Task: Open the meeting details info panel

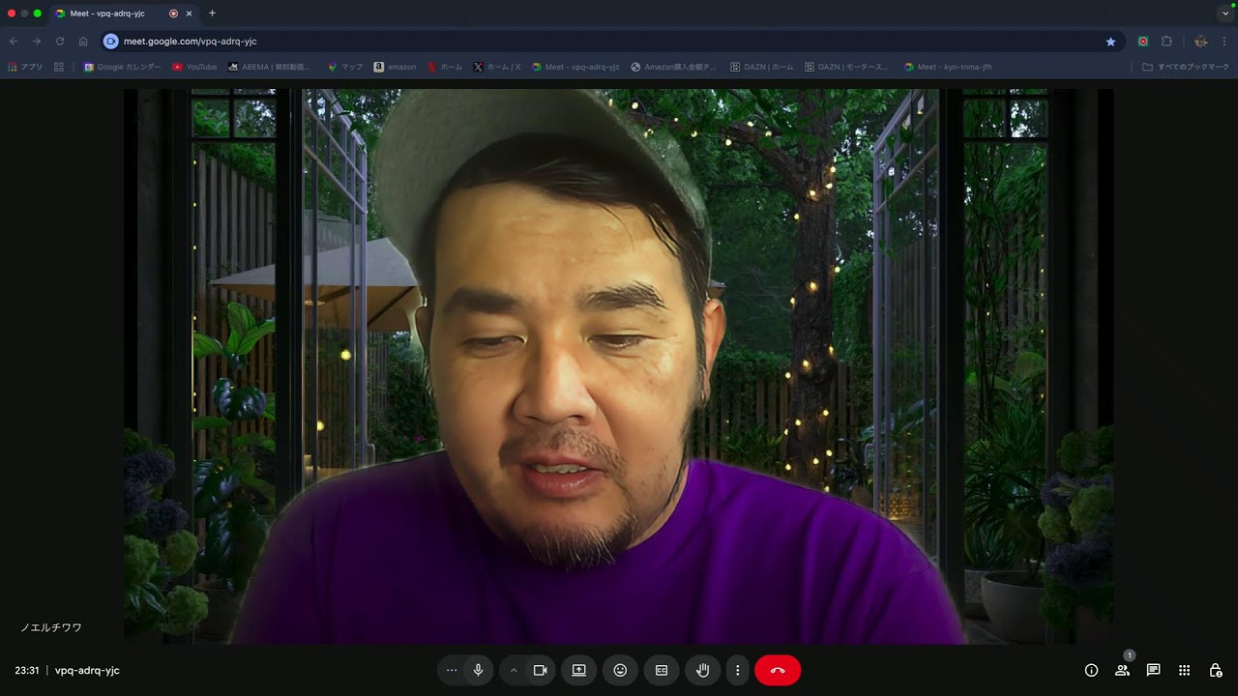Action: click(1091, 670)
